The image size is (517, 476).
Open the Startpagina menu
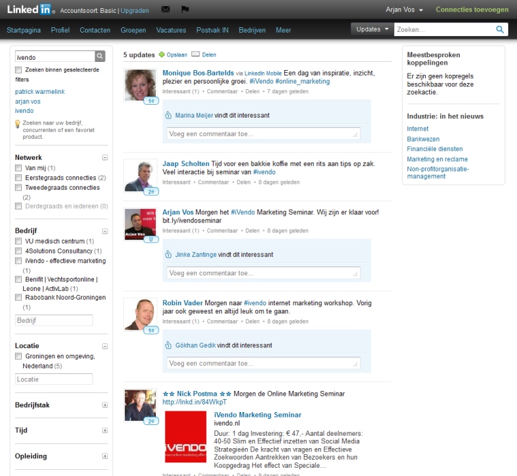24,30
